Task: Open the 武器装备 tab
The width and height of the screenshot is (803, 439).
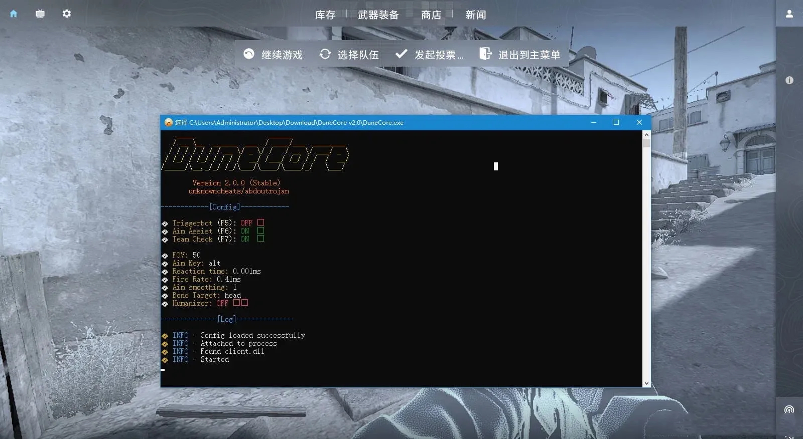Action: click(x=378, y=15)
